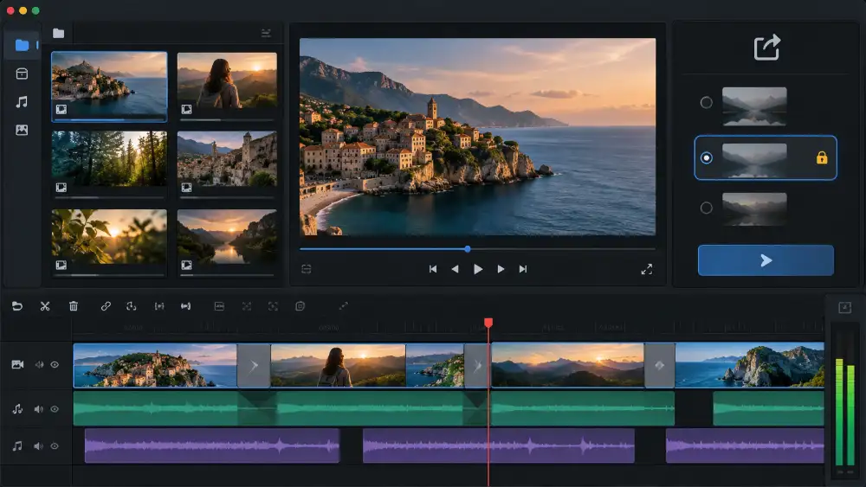Expand the preview to fullscreen
The height and width of the screenshot is (487, 866).
[647, 269]
